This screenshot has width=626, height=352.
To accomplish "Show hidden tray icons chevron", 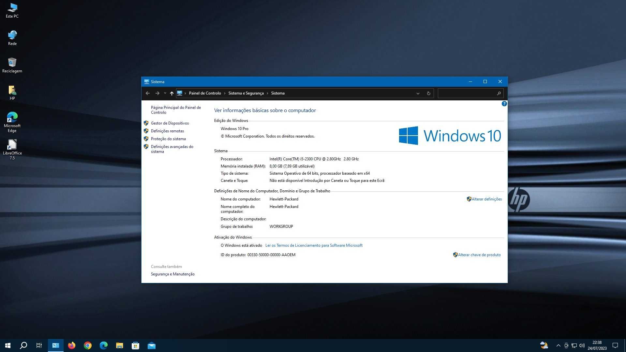I will [x=558, y=345].
